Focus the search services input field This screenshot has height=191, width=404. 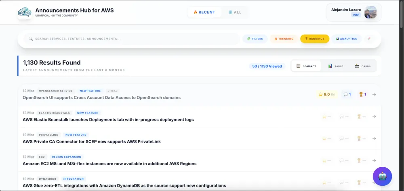tap(131, 39)
